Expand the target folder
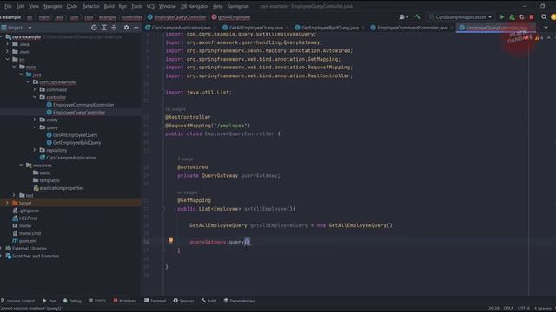 point(7,203)
